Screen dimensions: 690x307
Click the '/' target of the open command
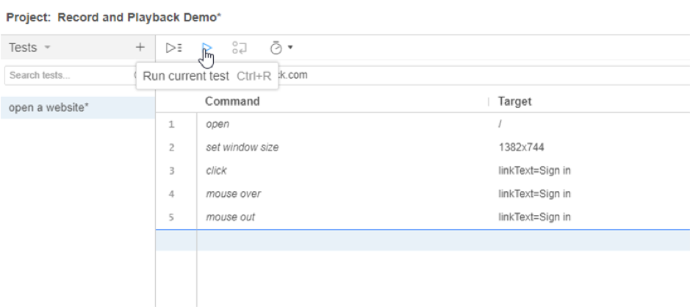point(500,124)
